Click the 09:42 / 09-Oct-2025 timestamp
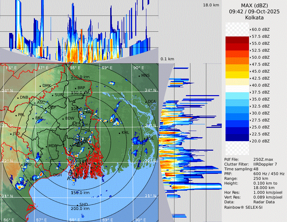This screenshot has width=287, height=222. coord(254,11)
